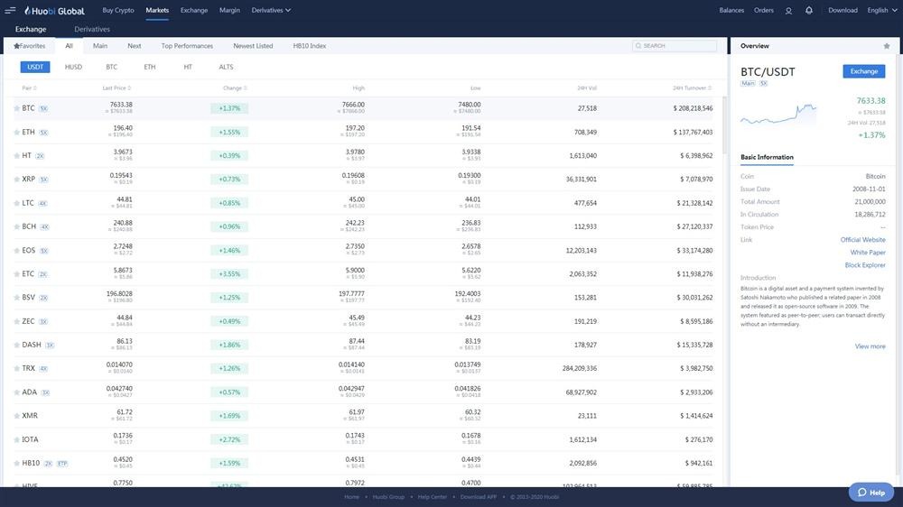Open the Official Website link

(862, 240)
